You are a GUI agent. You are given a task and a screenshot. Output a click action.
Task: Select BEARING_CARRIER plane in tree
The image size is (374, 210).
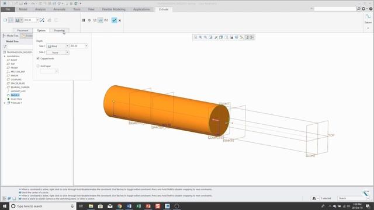[x=20, y=87]
